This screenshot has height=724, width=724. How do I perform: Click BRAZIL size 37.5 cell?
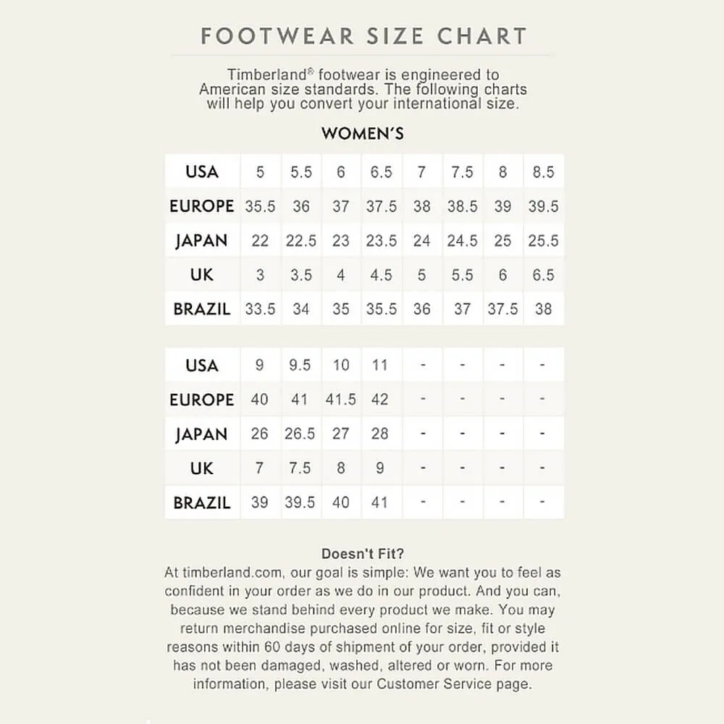(x=503, y=309)
